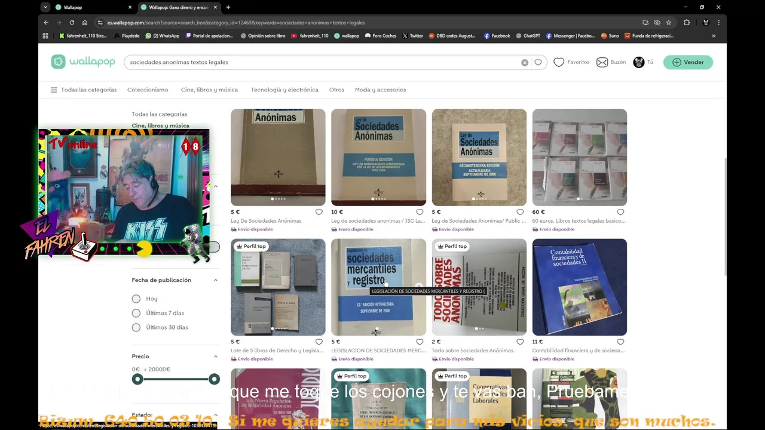
Task: Save search with heart icon in search bar
Action: pos(538,62)
